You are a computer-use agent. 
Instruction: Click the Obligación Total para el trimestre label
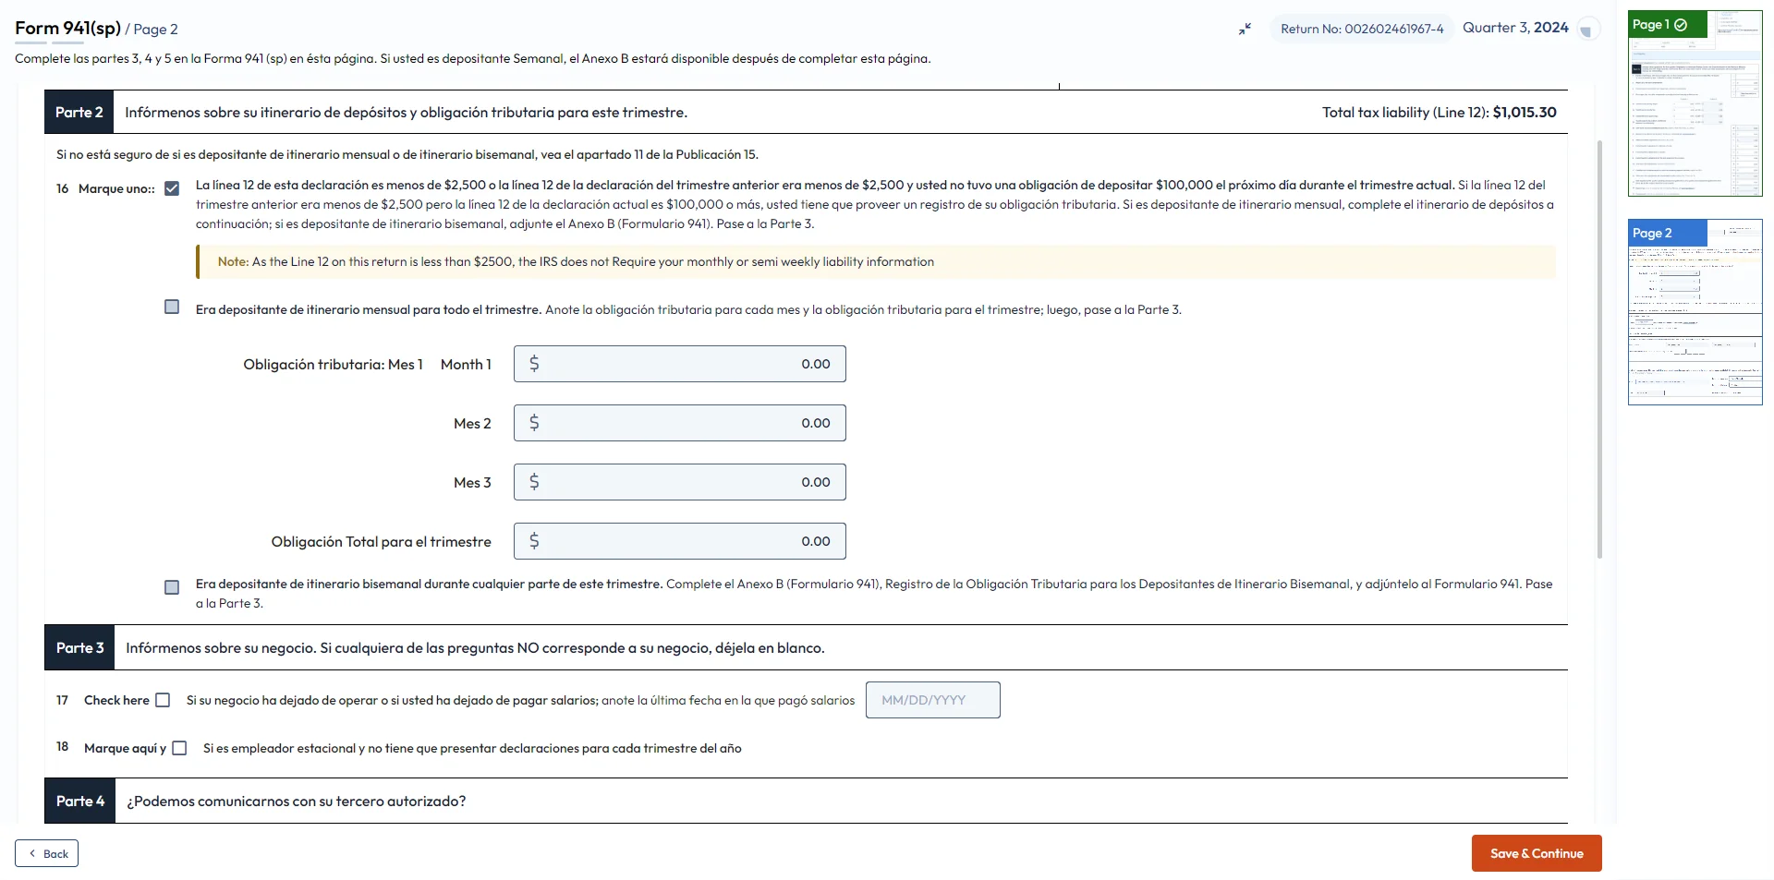point(381,541)
